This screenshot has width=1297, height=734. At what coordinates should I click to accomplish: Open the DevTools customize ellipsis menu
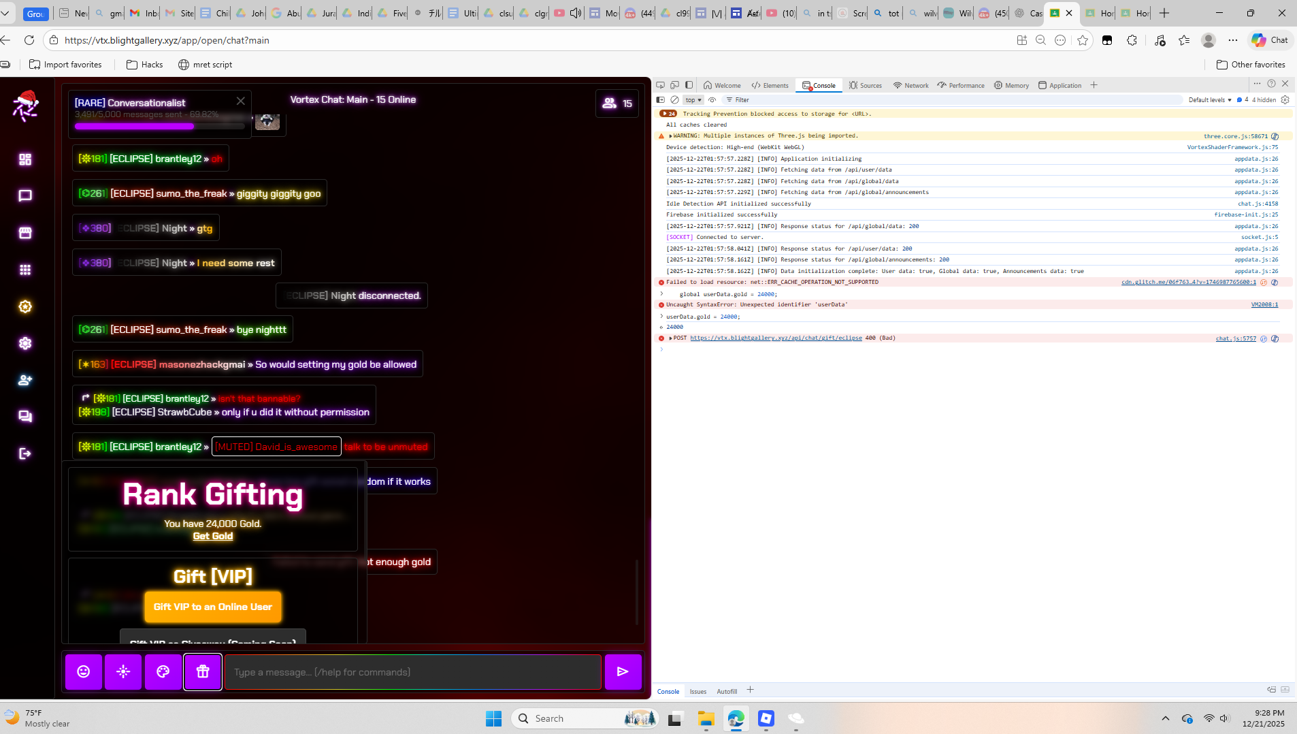(1257, 84)
